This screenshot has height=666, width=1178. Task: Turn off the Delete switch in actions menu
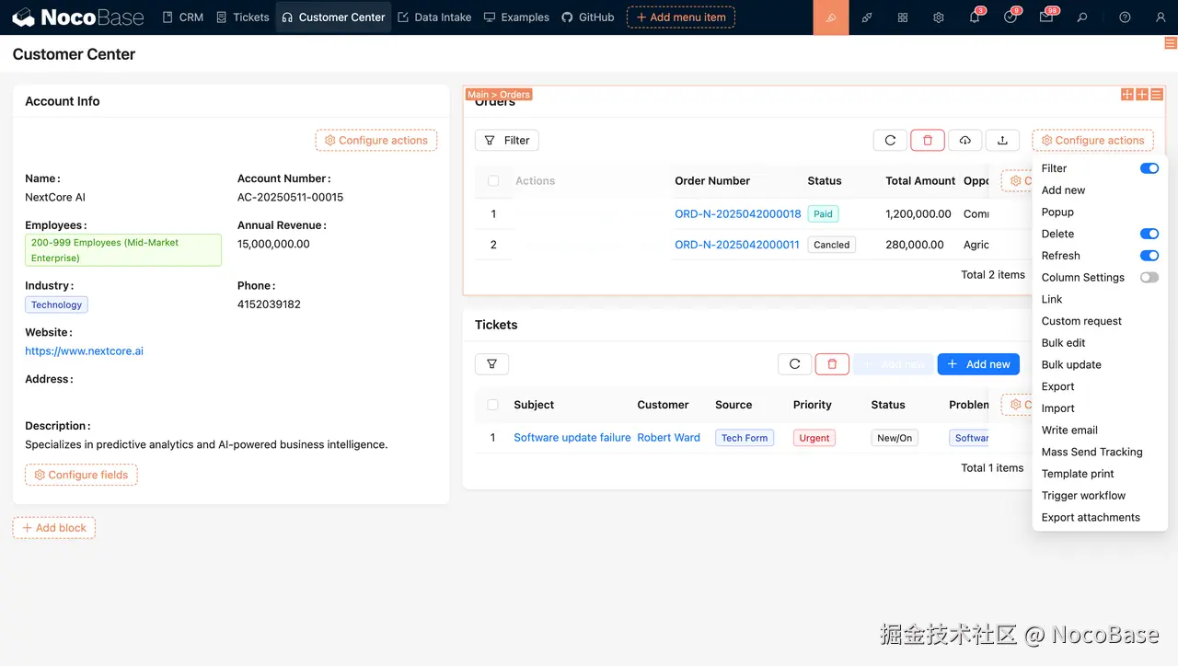[x=1149, y=234]
